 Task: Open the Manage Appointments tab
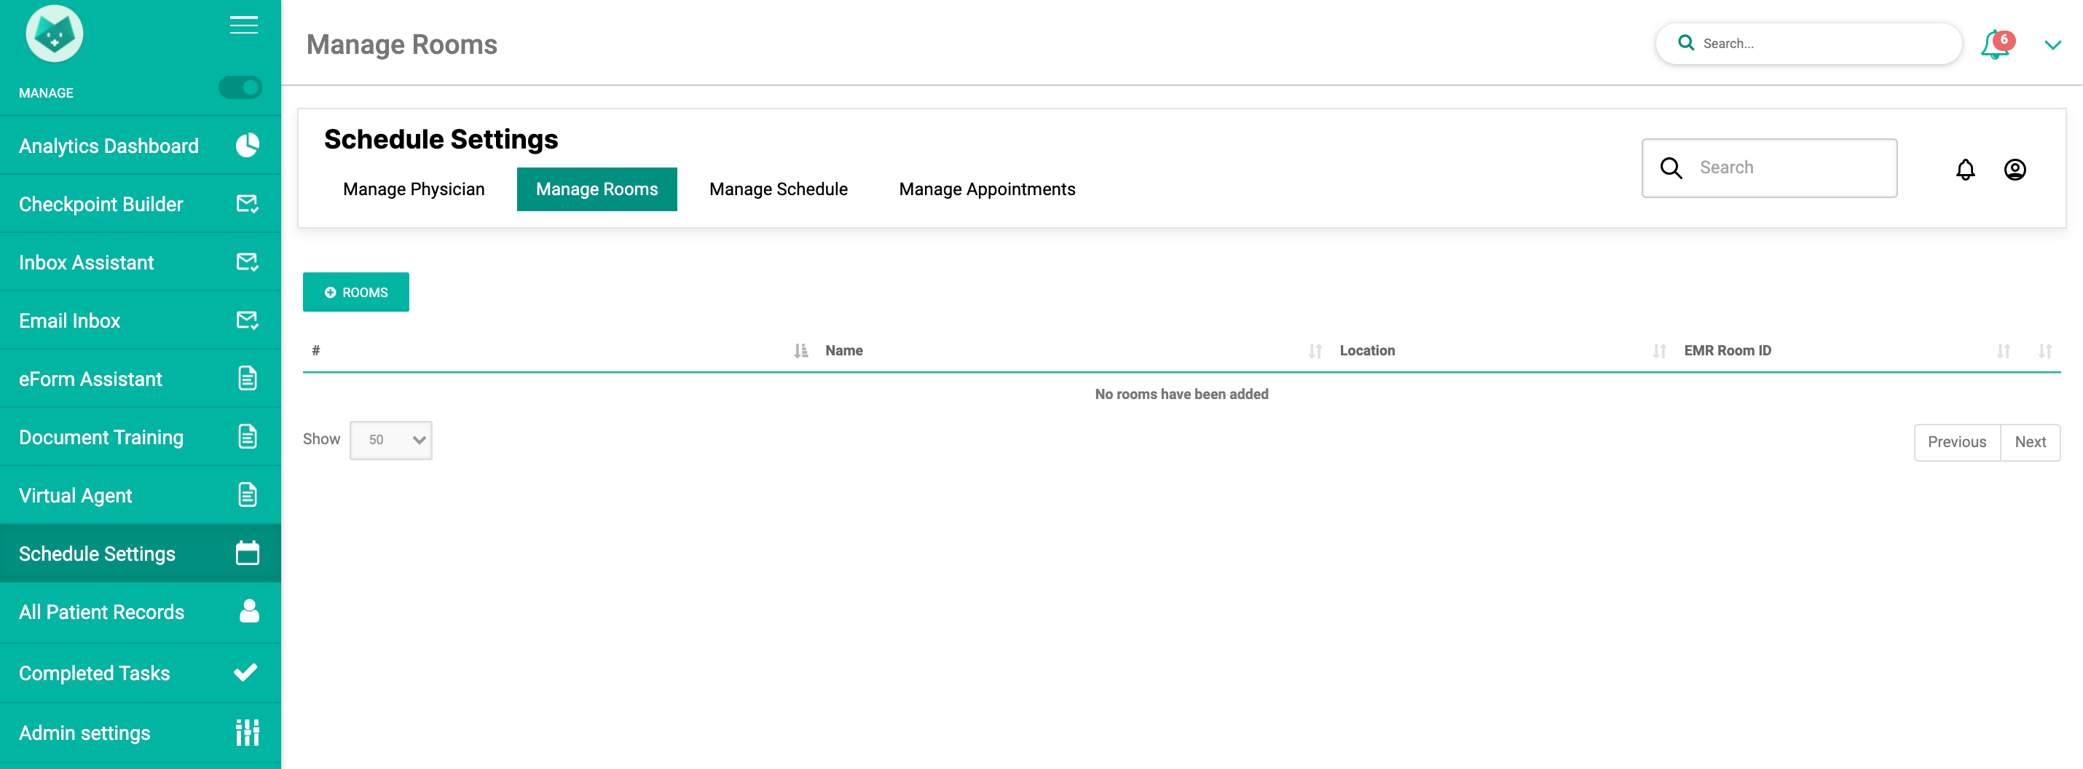tap(988, 189)
